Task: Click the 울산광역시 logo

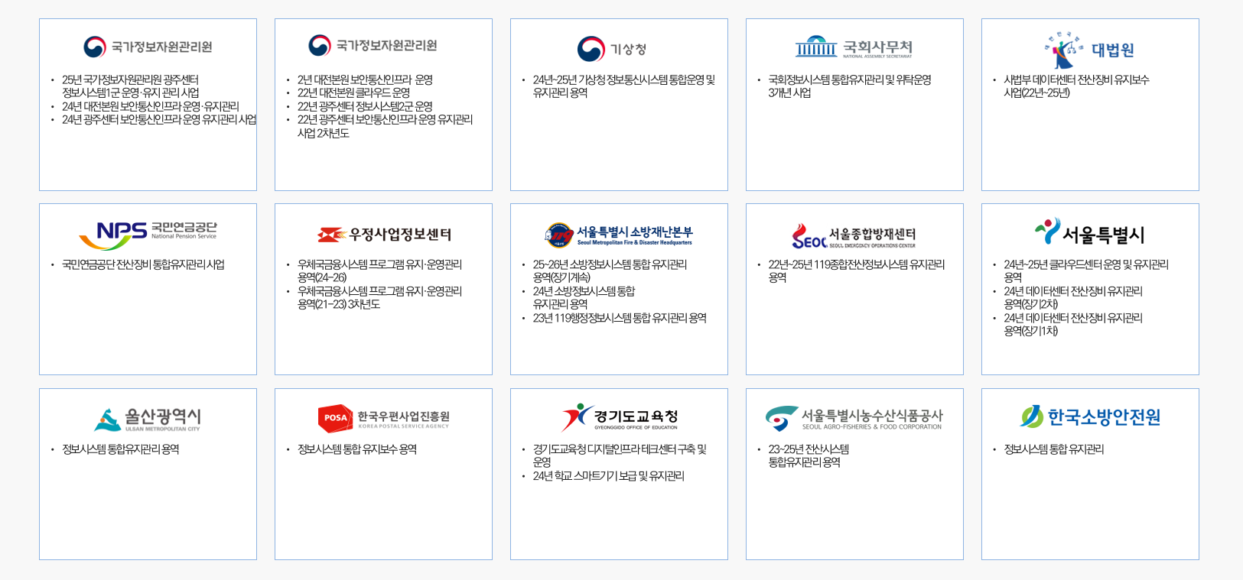Action: (x=148, y=419)
